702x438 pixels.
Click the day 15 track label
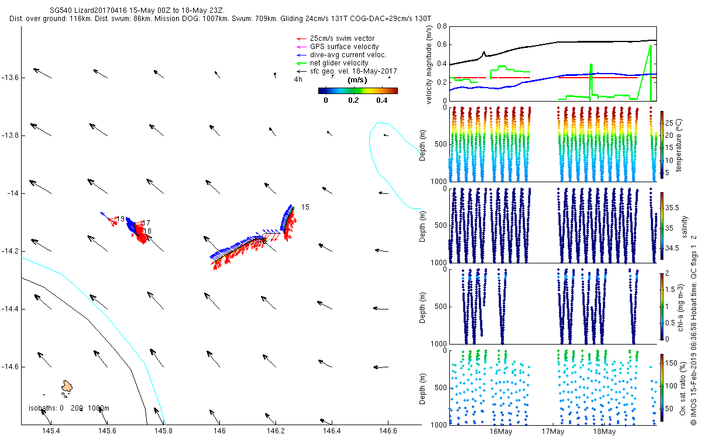(305, 207)
